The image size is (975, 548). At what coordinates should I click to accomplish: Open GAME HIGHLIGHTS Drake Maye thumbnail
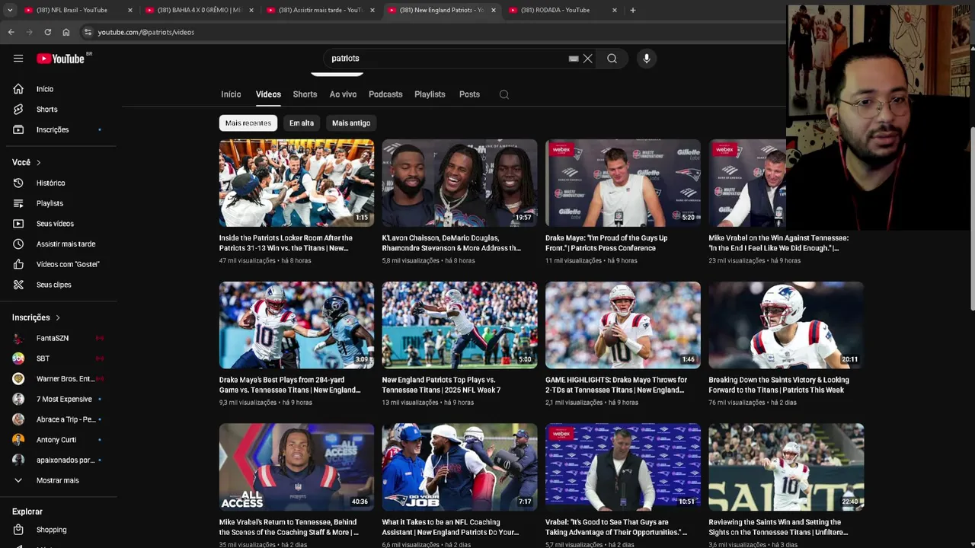tap(622, 325)
